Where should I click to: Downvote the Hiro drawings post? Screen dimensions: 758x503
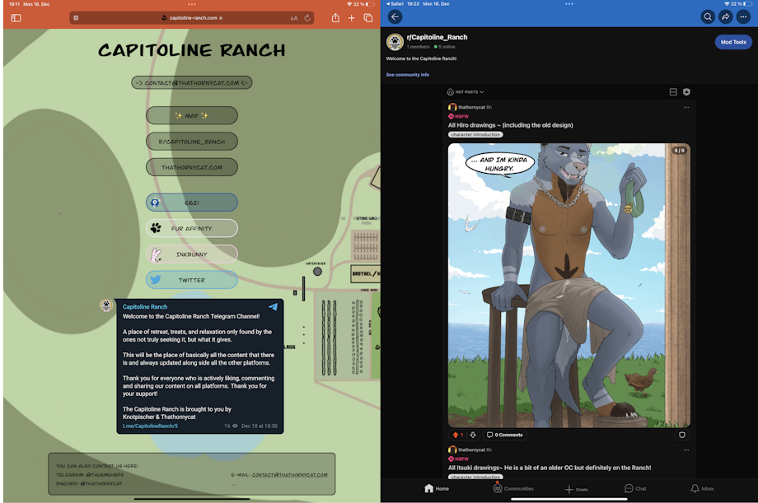coord(473,435)
